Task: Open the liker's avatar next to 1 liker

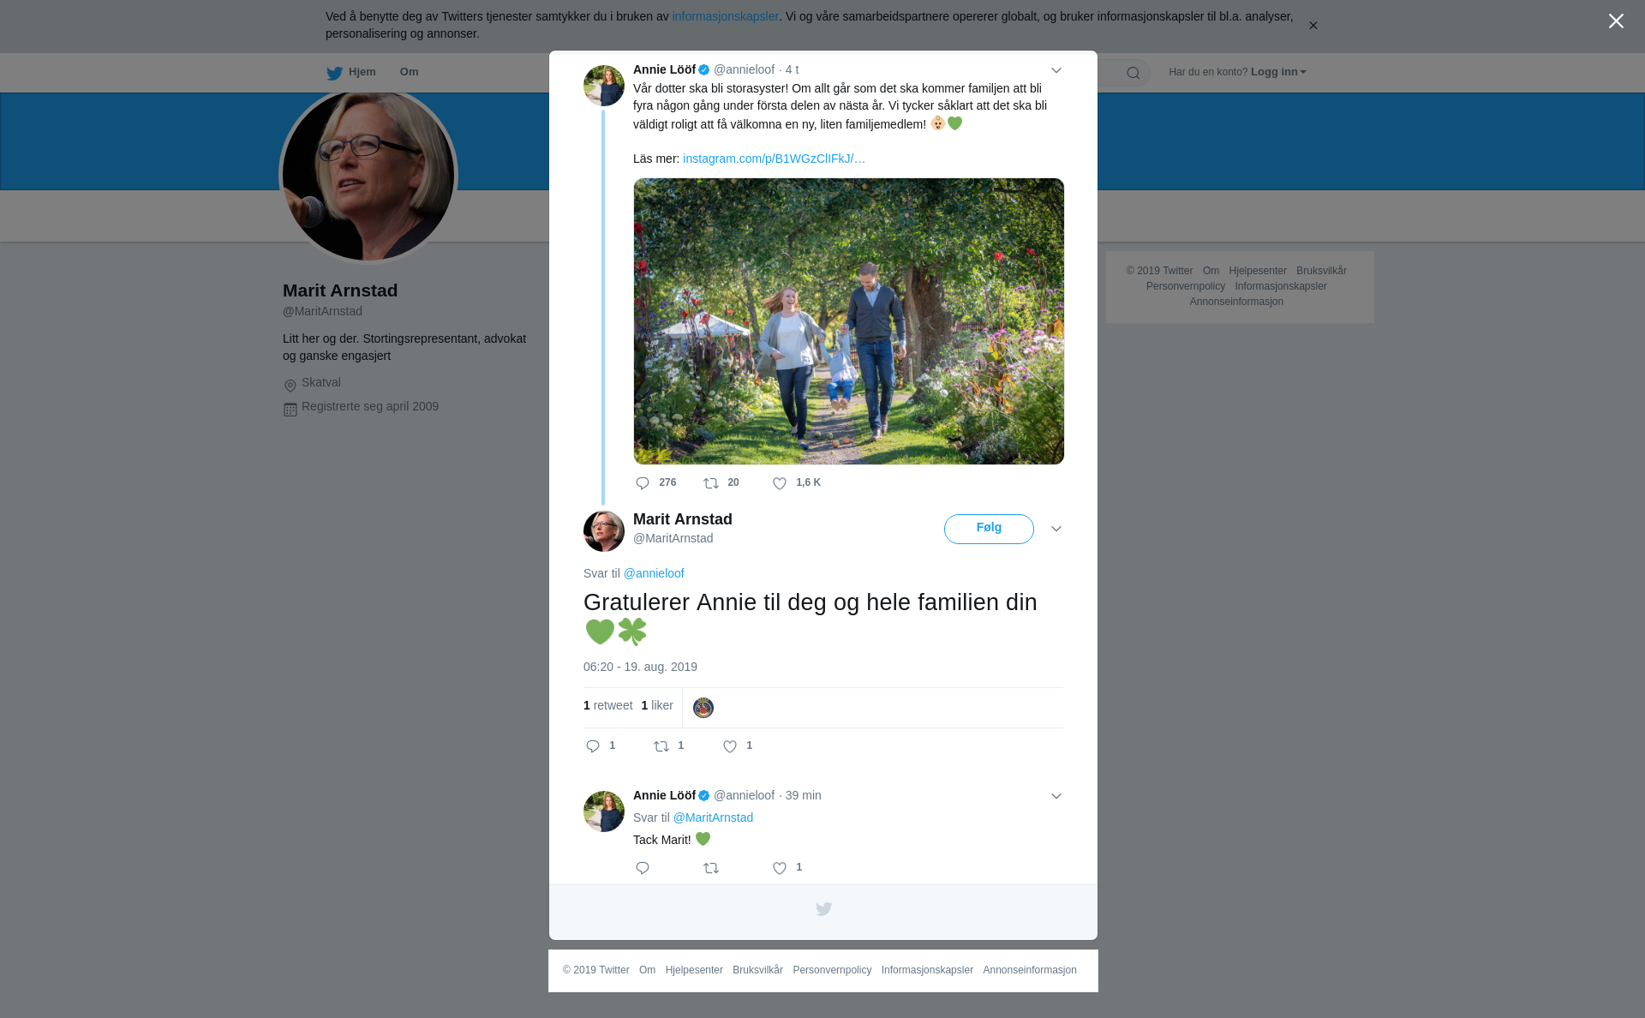Action: (x=703, y=708)
